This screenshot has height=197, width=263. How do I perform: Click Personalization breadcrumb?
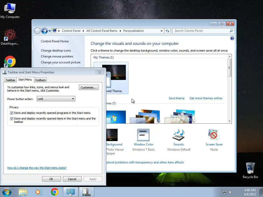[x=134, y=31]
